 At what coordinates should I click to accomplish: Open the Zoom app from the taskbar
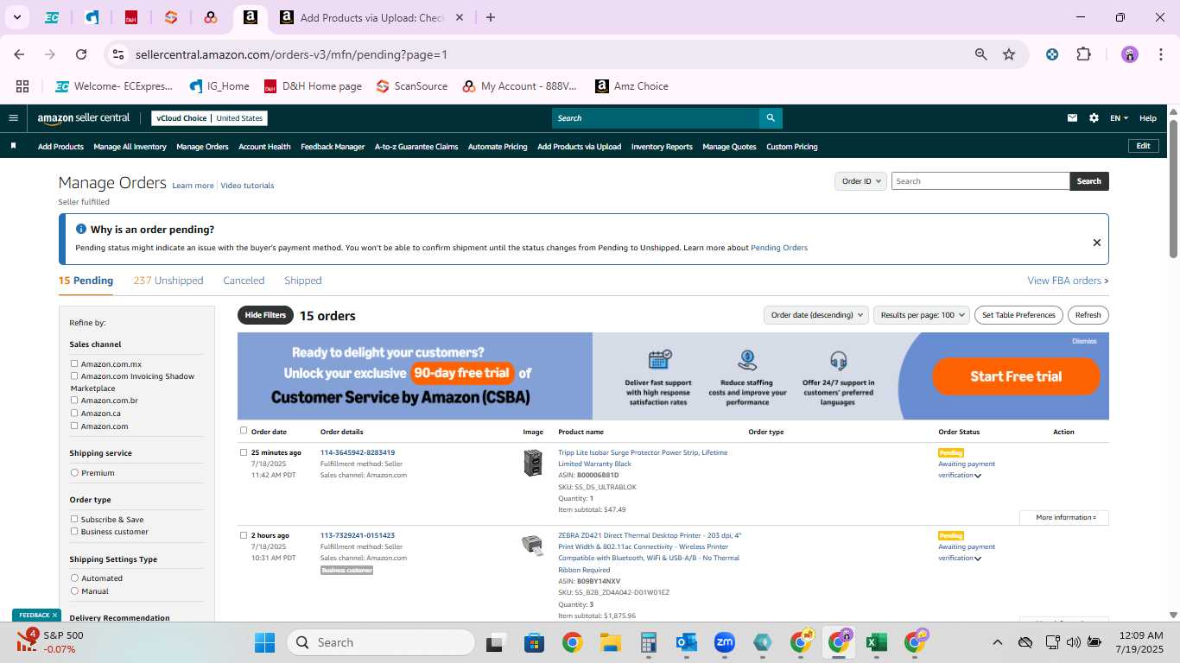(x=724, y=642)
